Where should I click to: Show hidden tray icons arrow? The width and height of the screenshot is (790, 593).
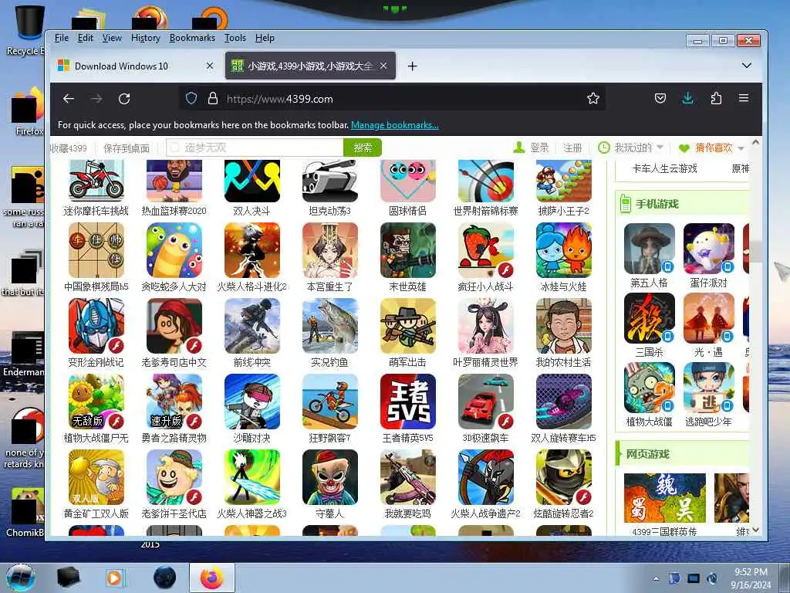(656, 578)
